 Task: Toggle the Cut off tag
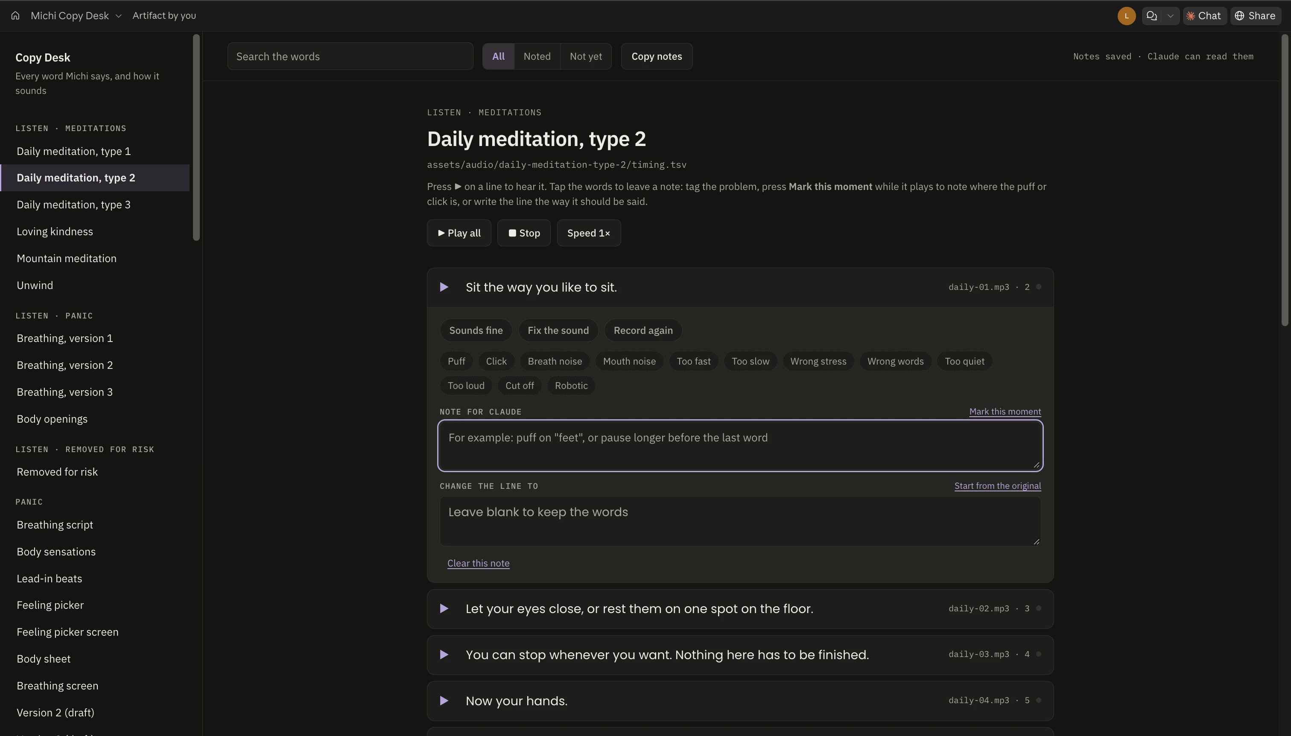(519, 385)
